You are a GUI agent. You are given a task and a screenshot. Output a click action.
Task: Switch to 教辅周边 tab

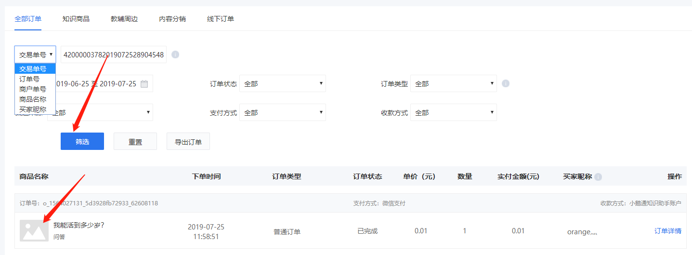pyautogui.click(x=124, y=19)
